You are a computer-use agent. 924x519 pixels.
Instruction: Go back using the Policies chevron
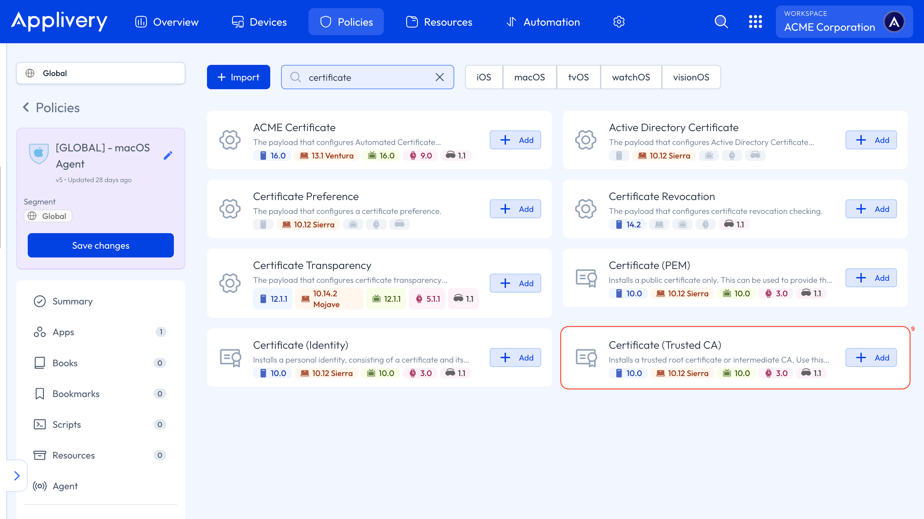[26, 107]
